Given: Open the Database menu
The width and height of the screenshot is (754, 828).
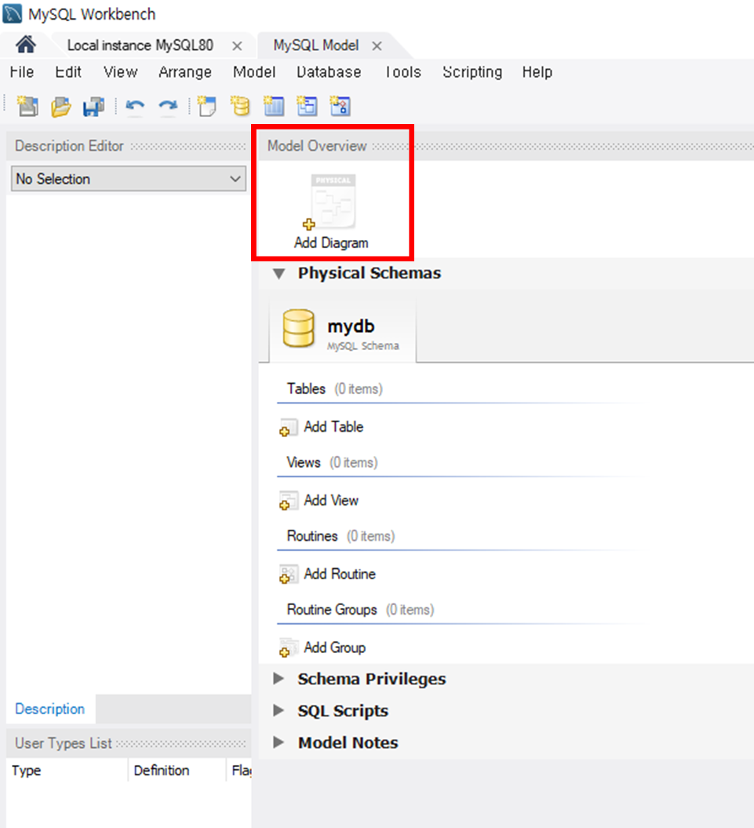Looking at the screenshot, I should 329,72.
